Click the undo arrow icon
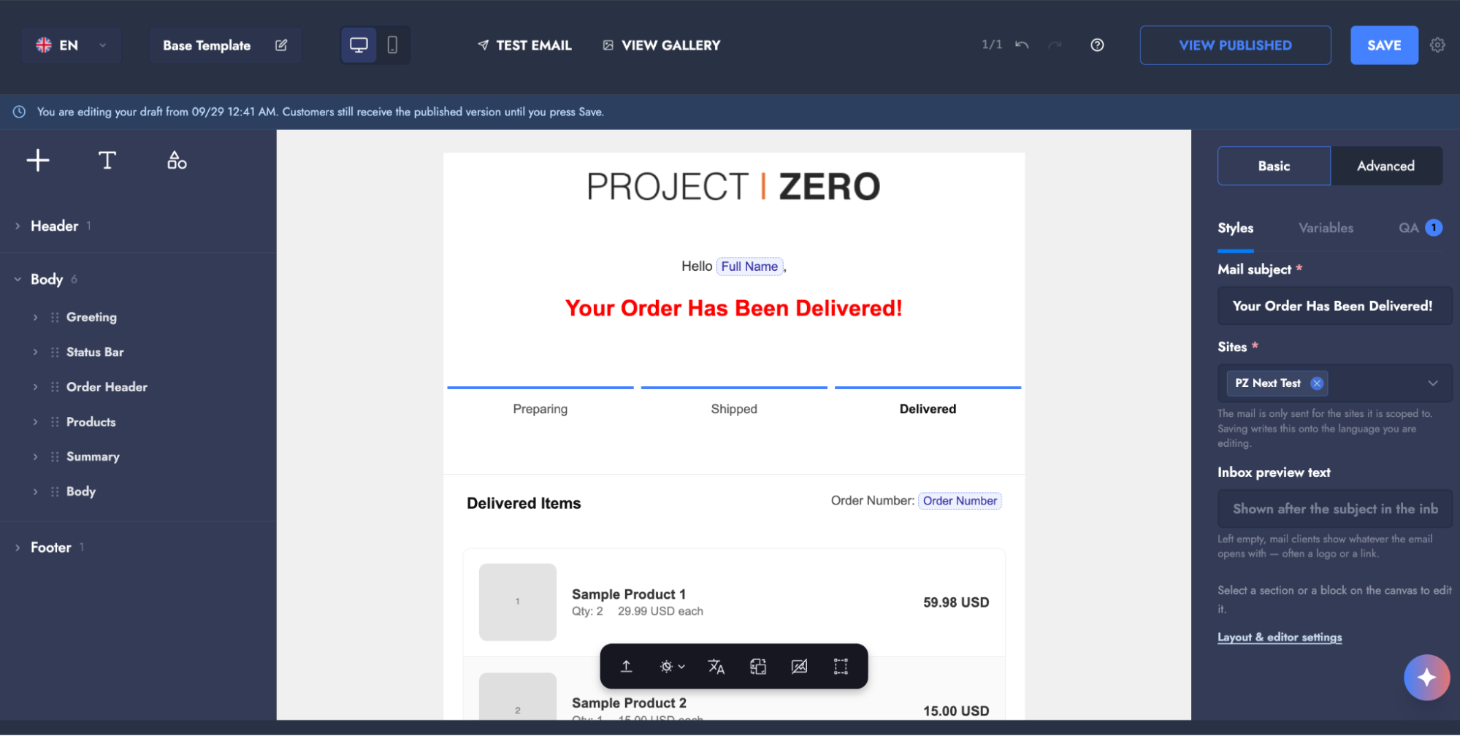The height and width of the screenshot is (736, 1460). coord(1022,45)
